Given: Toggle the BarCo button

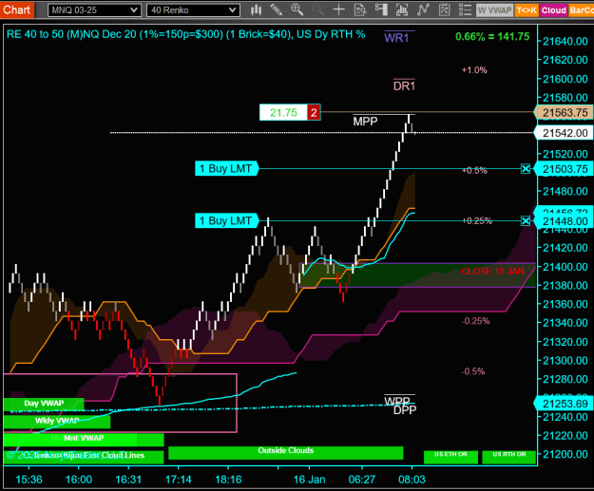Looking at the screenshot, I should coord(581,10).
